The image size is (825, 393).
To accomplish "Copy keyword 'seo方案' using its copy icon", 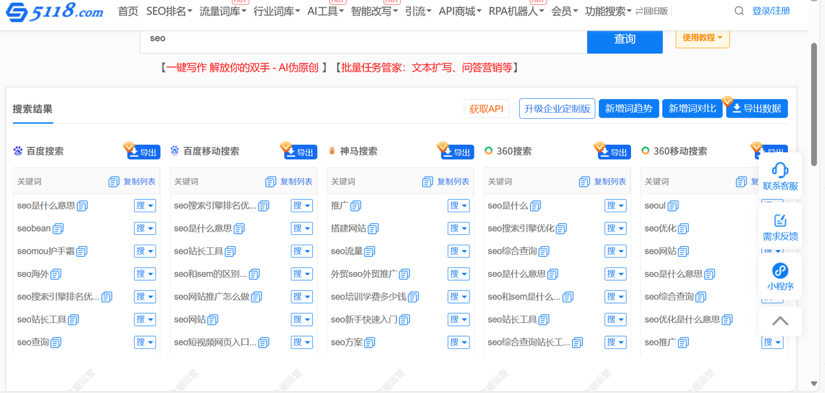I will pyautogui.click(x=370, y=342).
